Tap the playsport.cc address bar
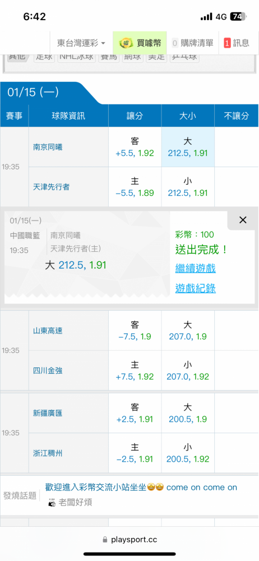Screen dimensions: 259x561 pos(129,539)
